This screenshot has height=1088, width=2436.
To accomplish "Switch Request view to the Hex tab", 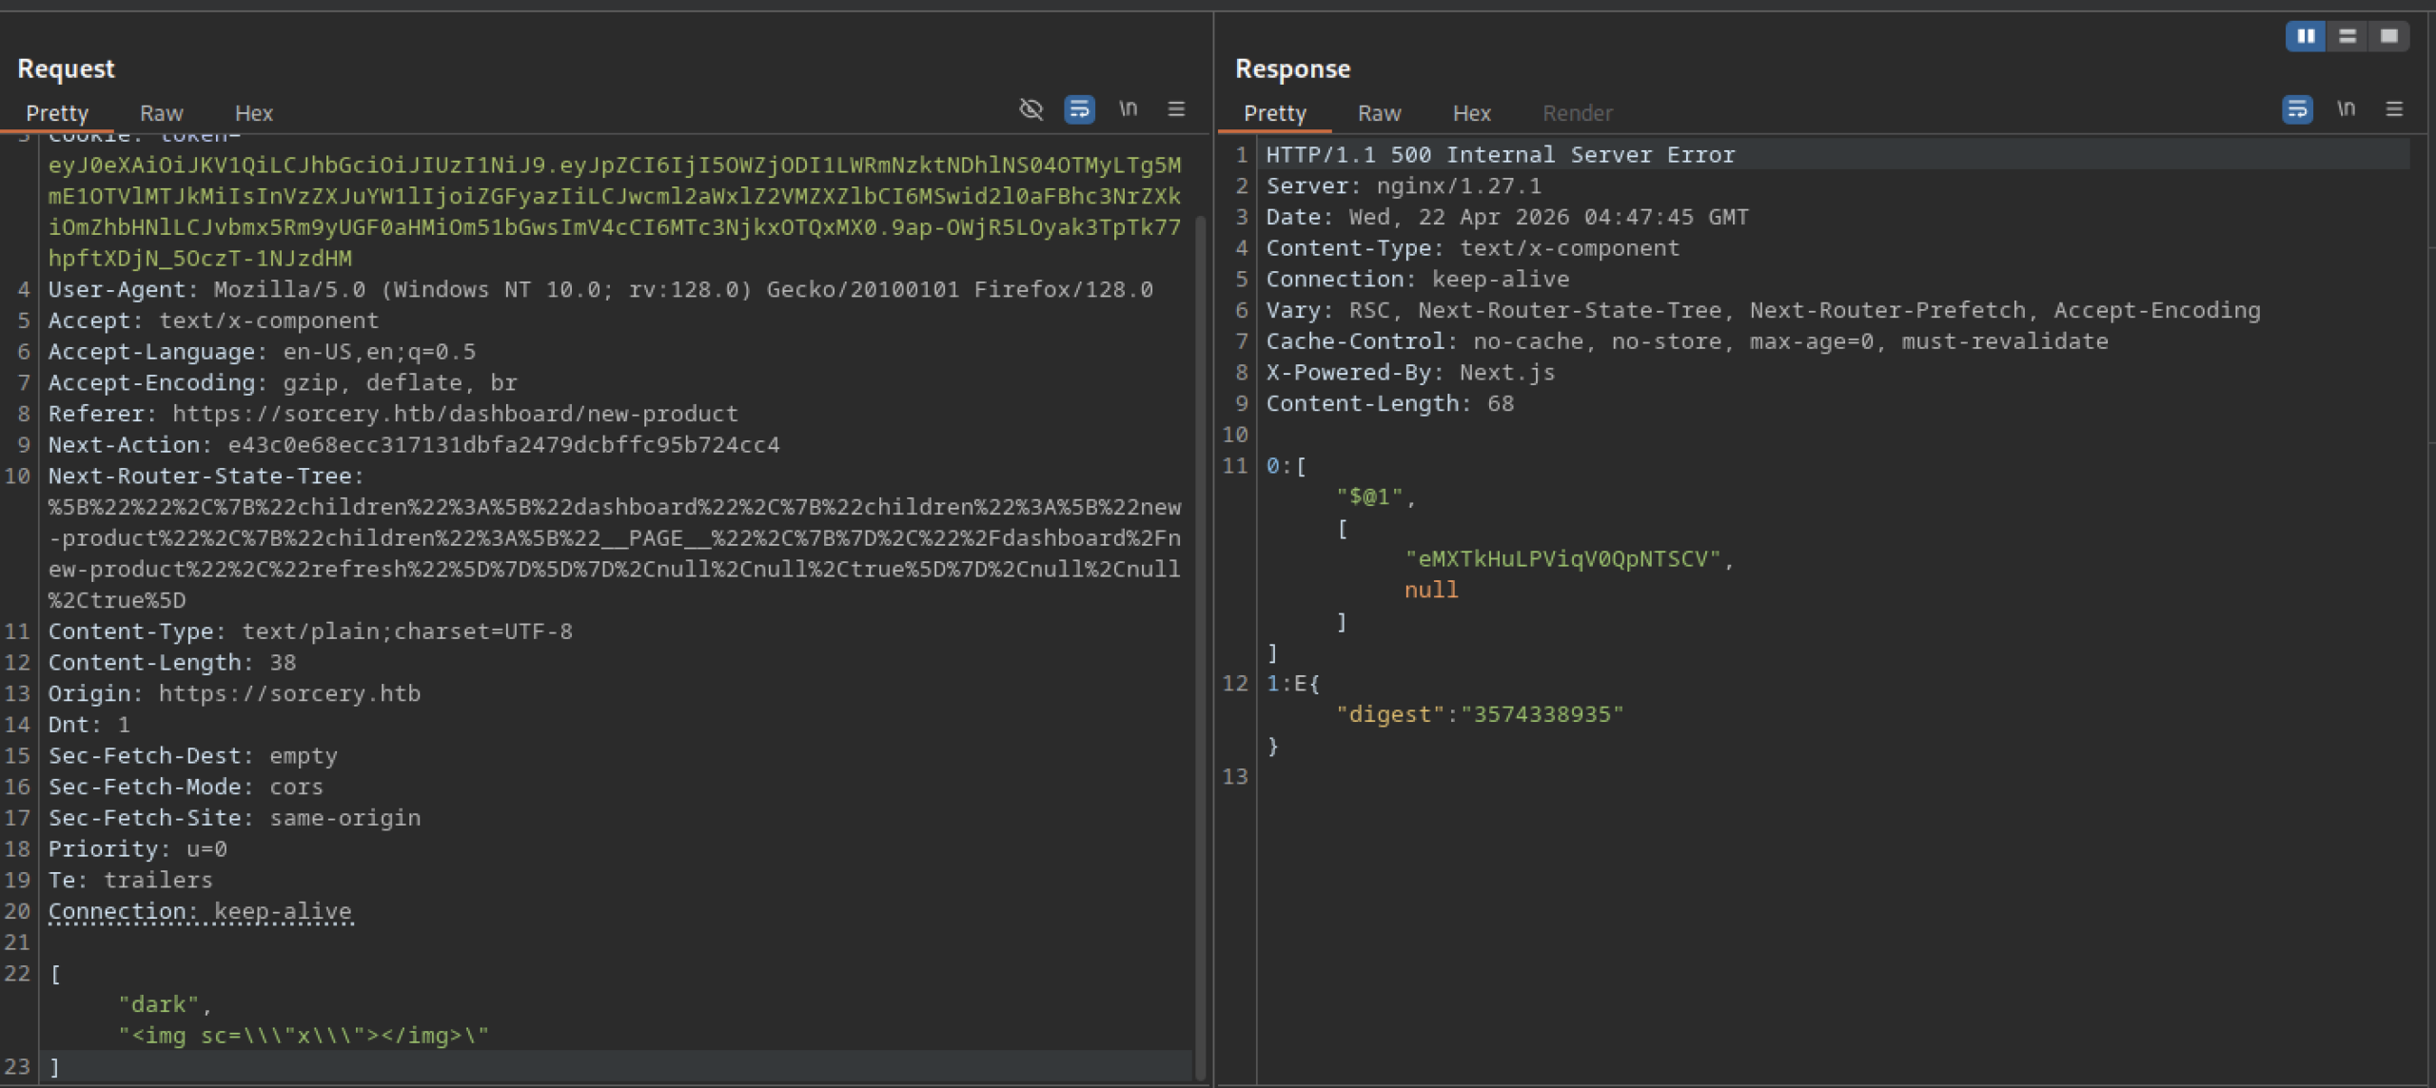I will 253,113.
